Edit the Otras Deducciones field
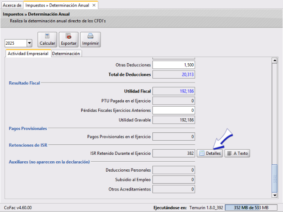Image resolution: width=283 pixels, height=212 pixels. tap(173, 65)
